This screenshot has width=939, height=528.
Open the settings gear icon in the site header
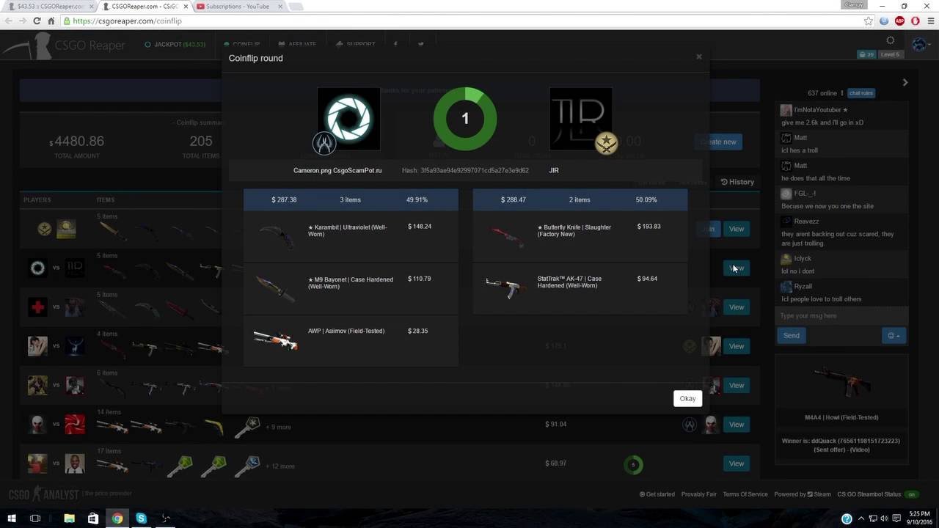(891, 41)
